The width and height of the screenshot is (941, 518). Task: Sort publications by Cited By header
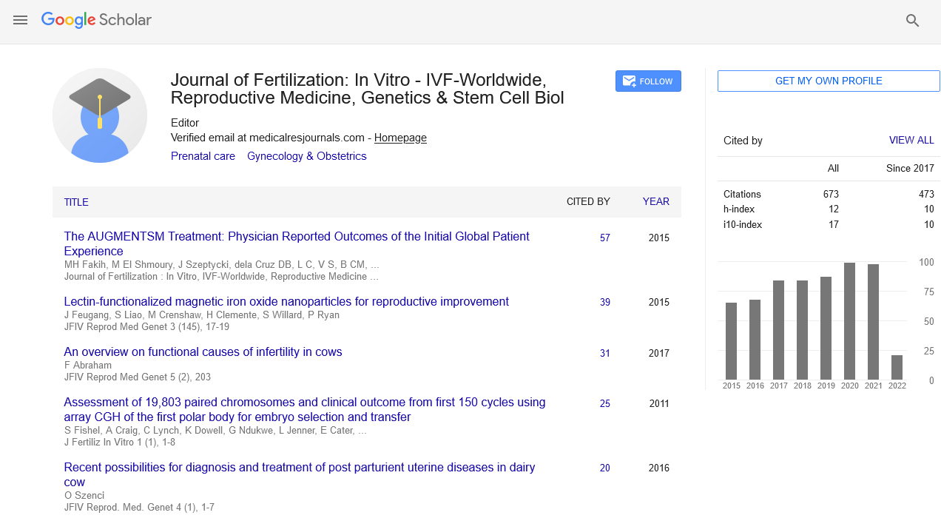(588, 201)
